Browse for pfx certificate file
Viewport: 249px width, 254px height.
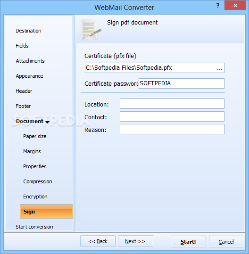220,69
